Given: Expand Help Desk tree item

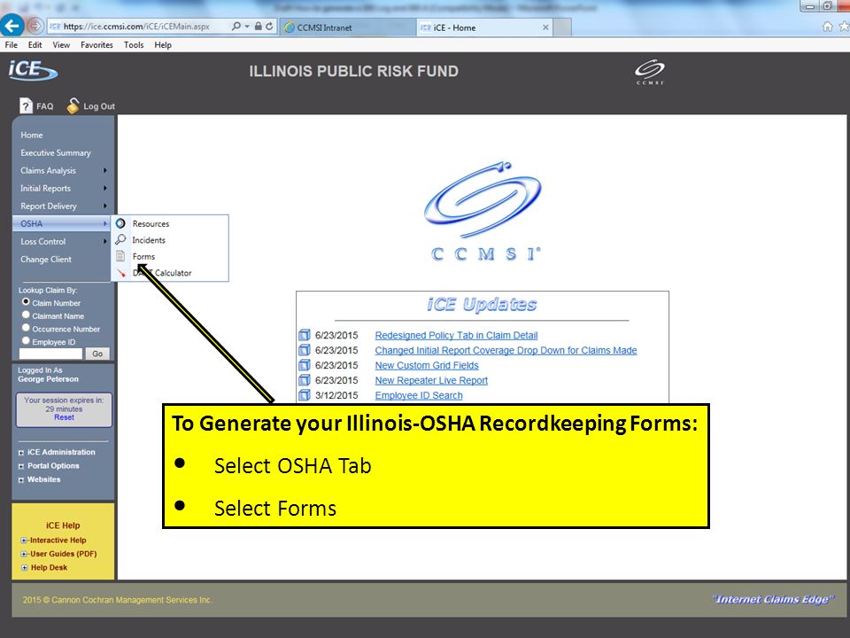Looking at the screenshot, I should click(x=24, y=567).
